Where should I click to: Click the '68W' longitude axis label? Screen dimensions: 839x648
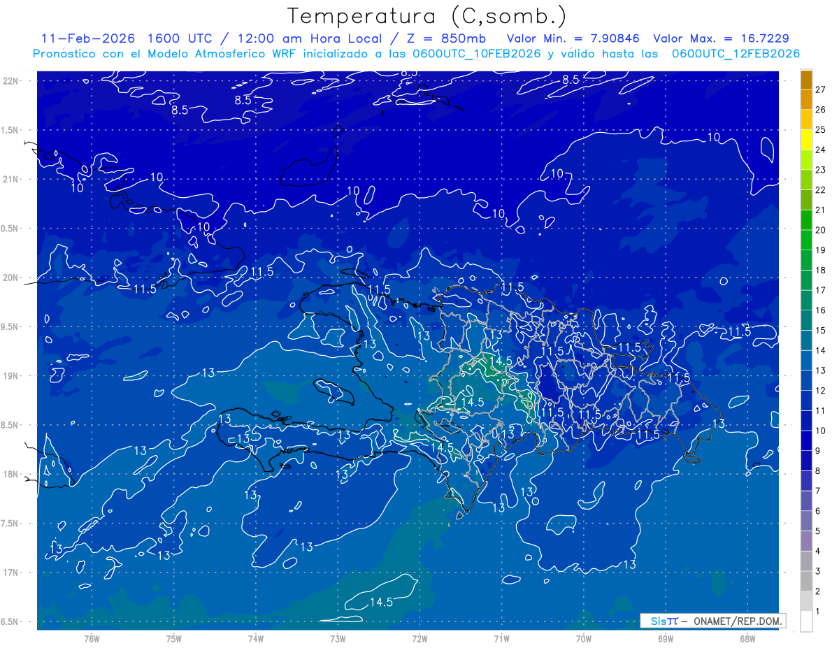pos(747,638)
